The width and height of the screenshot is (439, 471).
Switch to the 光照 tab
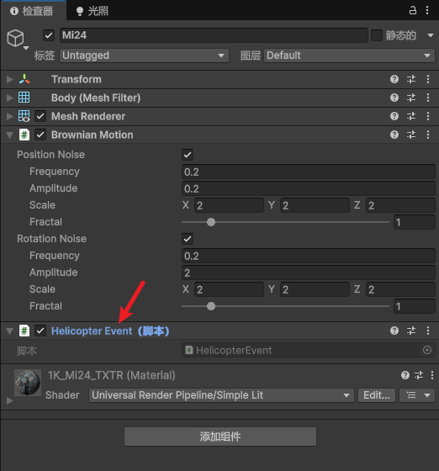pyautogui.click(x=93, y=11)
